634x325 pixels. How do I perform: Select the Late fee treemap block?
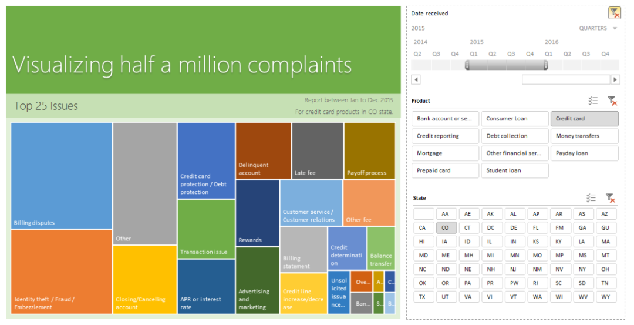pos(317,150)
